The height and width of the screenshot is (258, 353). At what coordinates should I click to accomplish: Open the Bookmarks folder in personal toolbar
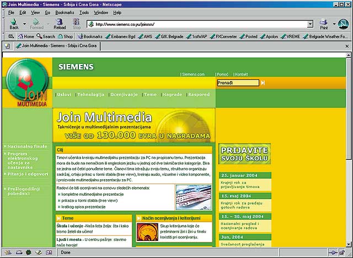(90, 36)
